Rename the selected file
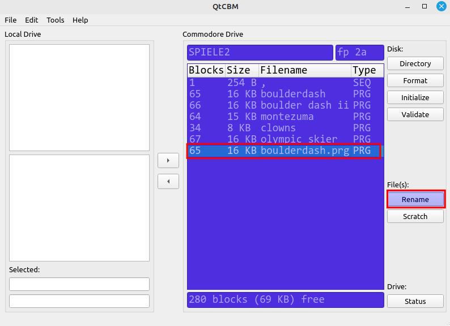Screen dimensions: 450x326 415,200
